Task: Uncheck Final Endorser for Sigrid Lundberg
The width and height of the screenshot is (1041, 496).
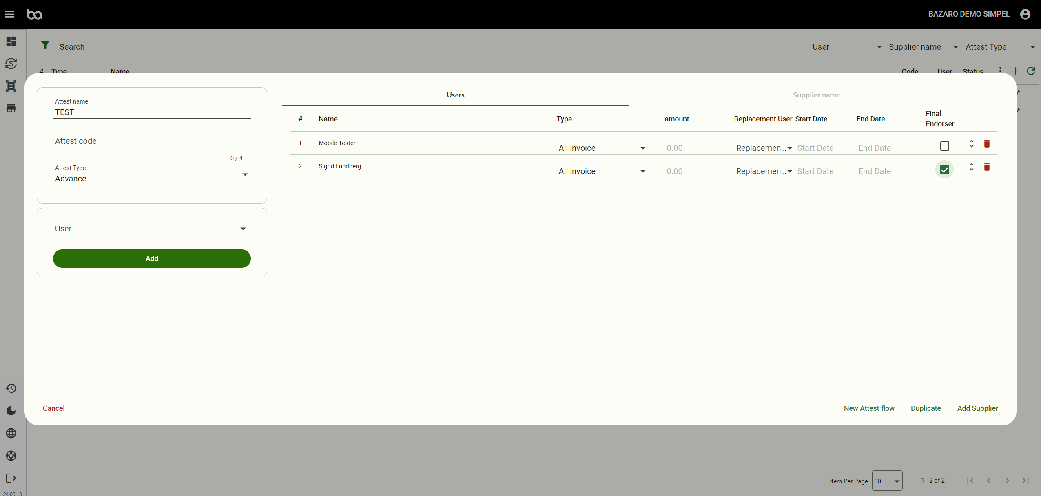Action: 944,170
